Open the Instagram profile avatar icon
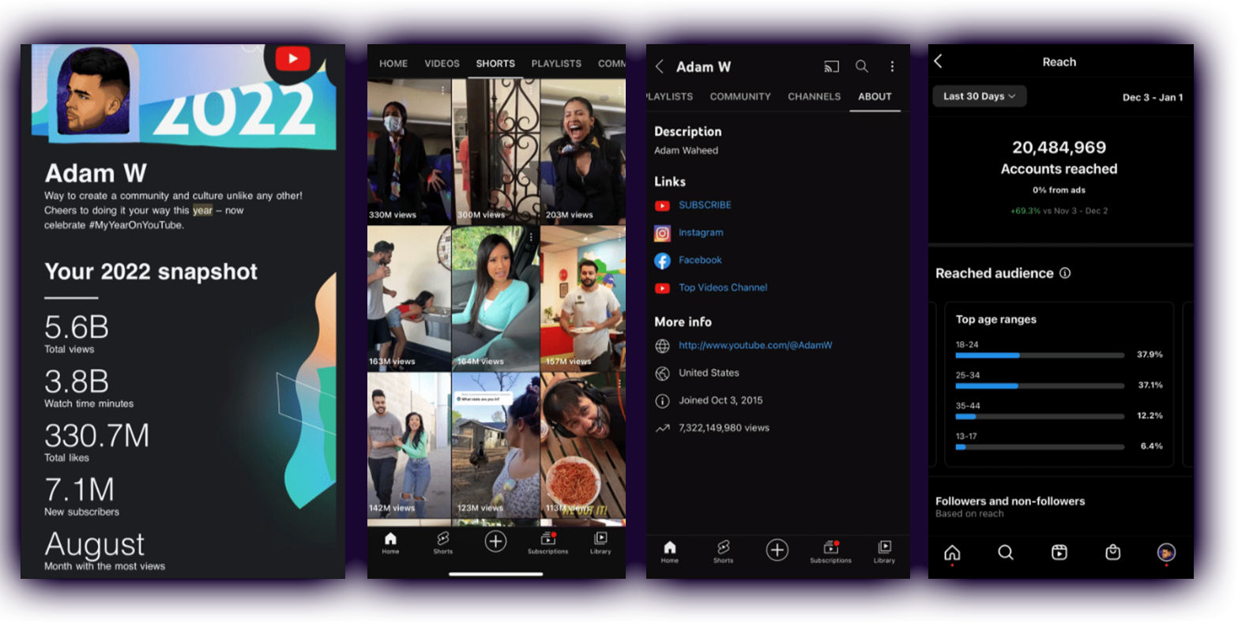 pyautogui.click(x=1166, y=553)
